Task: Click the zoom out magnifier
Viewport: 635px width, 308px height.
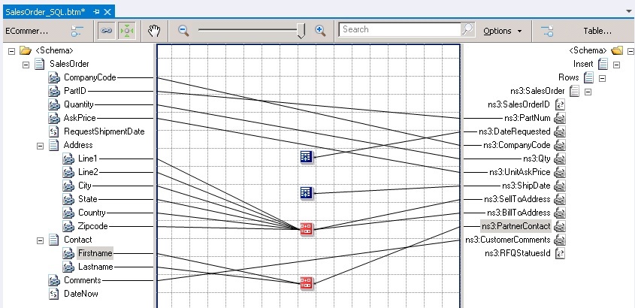Action: tap(184, 31)
